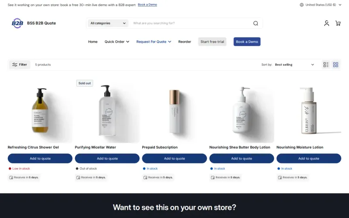Screen dimensions: 349x218
Task: Click the Sold out badge
Action: 85,83
